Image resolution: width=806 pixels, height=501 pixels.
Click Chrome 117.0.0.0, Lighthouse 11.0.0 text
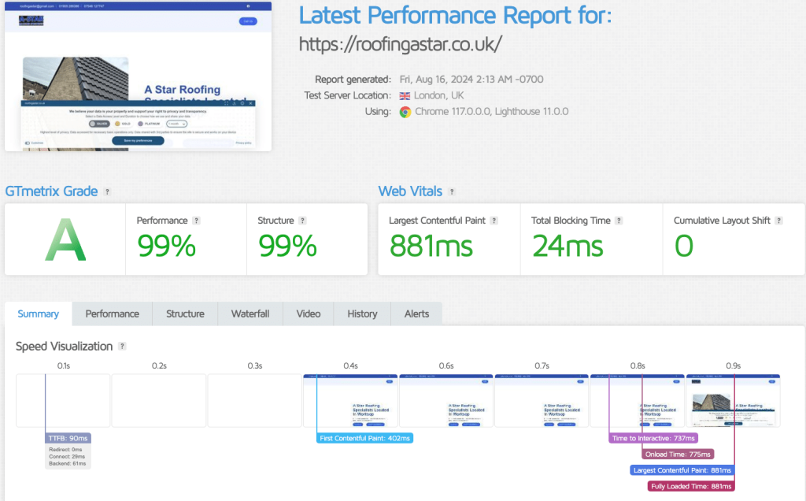point(492,112)
